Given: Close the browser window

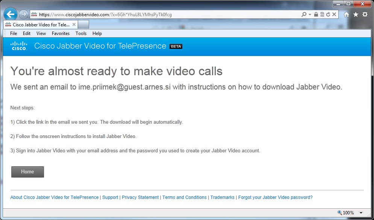Looking at the screenshot, I should click(362, 4).
